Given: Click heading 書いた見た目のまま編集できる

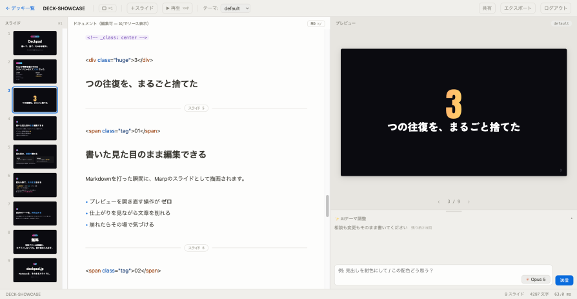Looking at the screenshot, I should pos(146,154).
